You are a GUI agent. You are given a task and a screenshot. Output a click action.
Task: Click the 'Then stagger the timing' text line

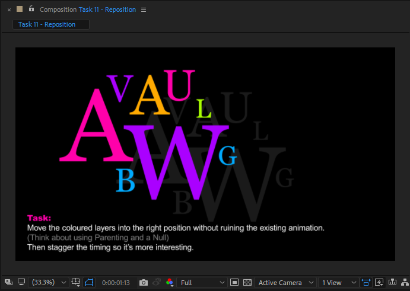pos(110,247)
